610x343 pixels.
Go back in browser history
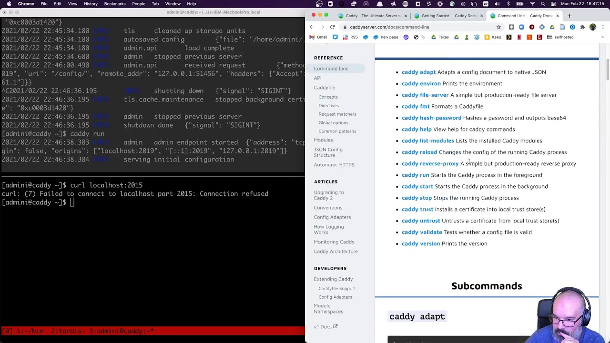click(x=312, y=27)
